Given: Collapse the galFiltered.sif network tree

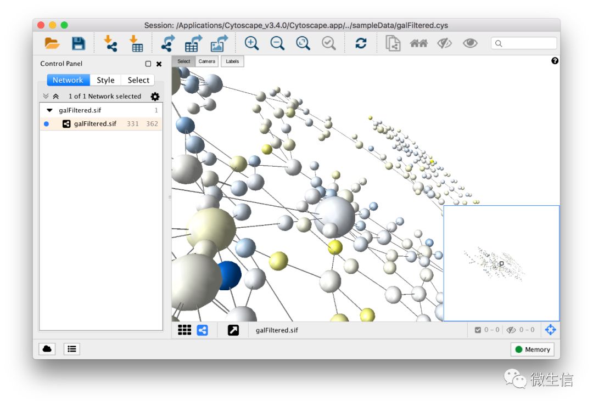Looking at the screenshot, I should [x=49, y=110].
